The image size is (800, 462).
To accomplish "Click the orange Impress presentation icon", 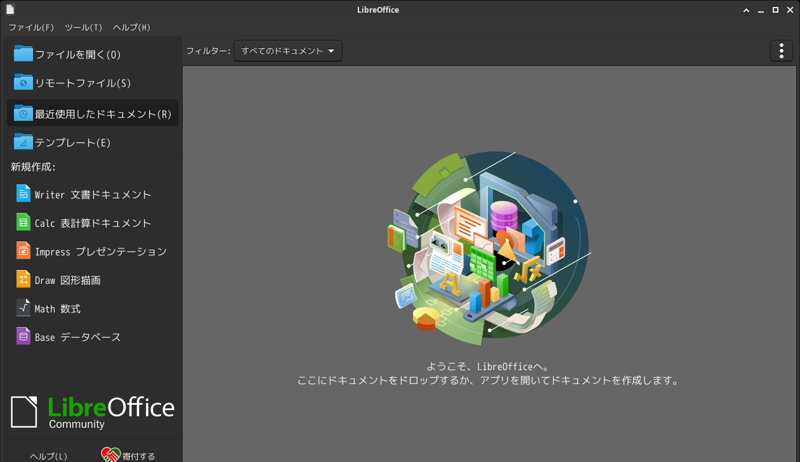I will [23, 251].
